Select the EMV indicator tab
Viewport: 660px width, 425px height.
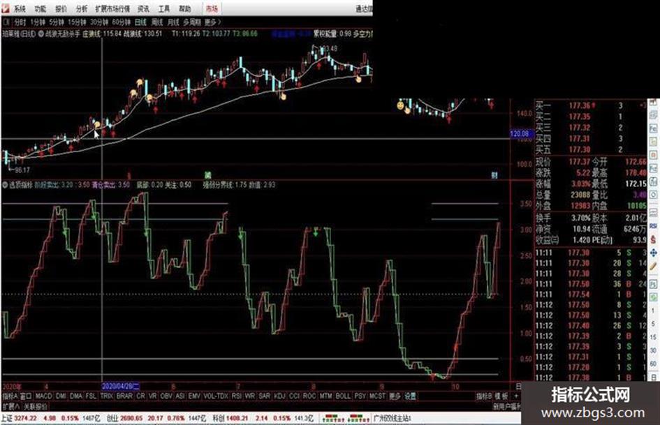tap(194, 396)
